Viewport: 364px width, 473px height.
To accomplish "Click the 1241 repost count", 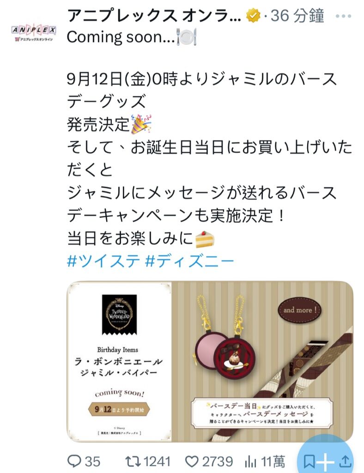I will point(157,461).
